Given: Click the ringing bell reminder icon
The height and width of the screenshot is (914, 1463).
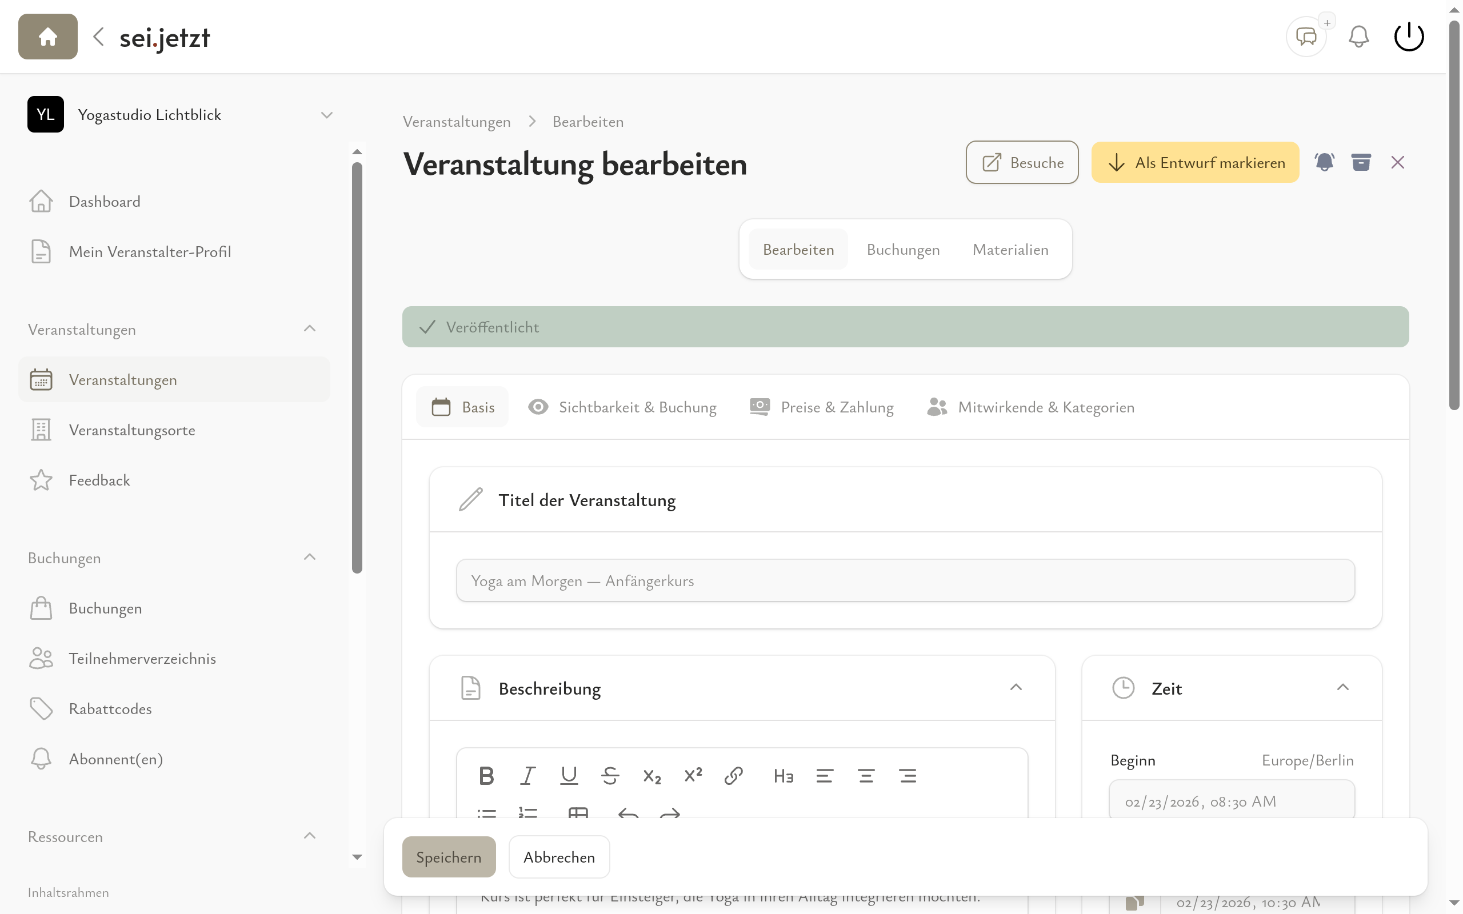Looking at the screenshot, I should [1324, 162].
